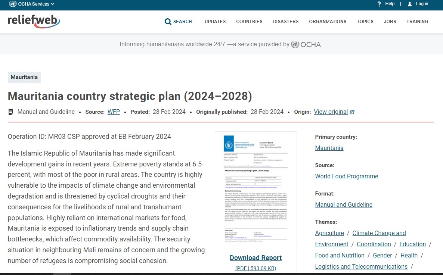Open the report cover thumbnail preview
The width and height of the screenshot is (443, 275).
[256, 189]
